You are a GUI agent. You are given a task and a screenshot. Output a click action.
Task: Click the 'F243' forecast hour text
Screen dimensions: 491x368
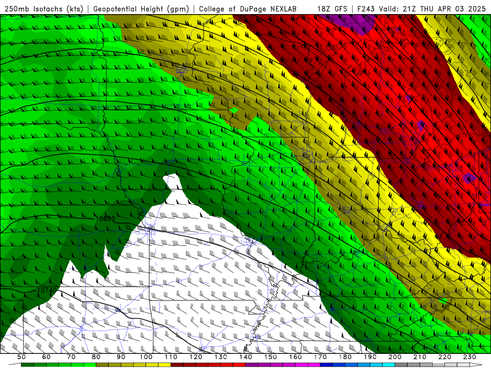tap(366, 9)
